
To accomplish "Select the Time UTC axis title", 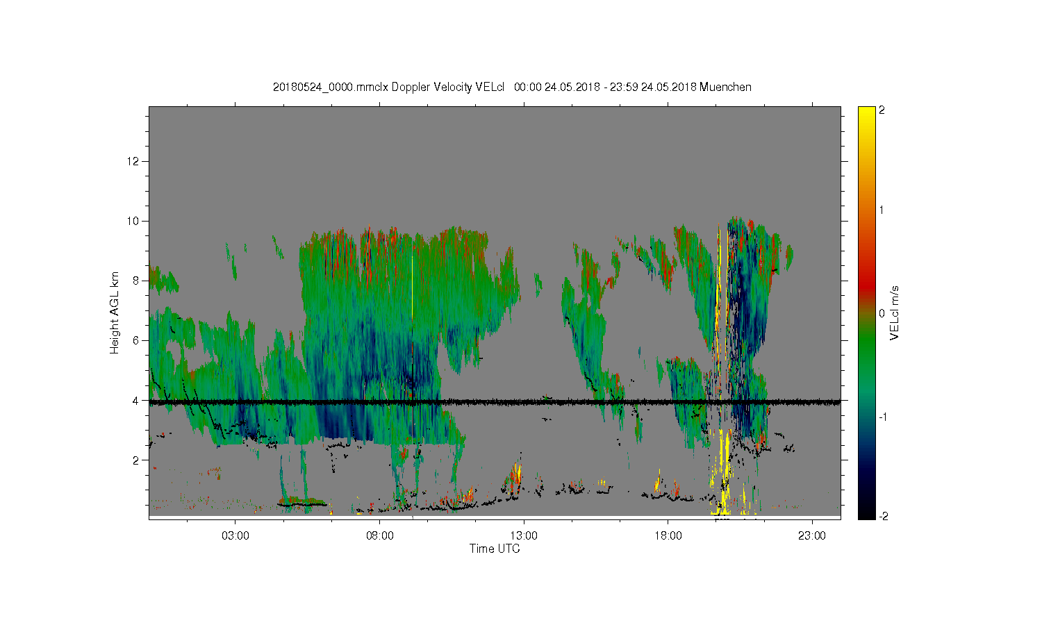I will 495,549.
